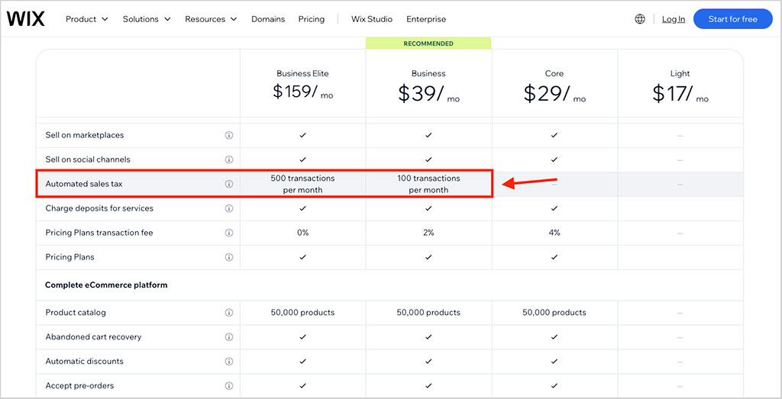Select the Core plan heading
This screenshot has height=399, width=782.
pos(554,73)
